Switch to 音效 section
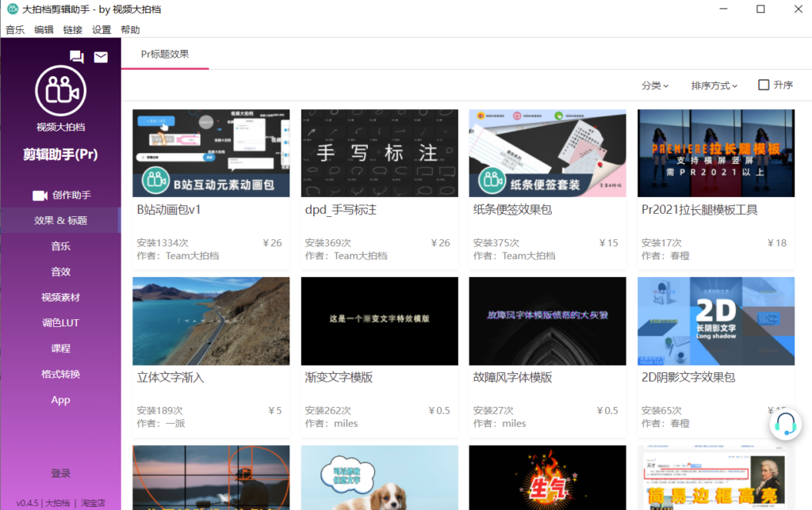The image size is (812, 510). (x=60, y=272)
